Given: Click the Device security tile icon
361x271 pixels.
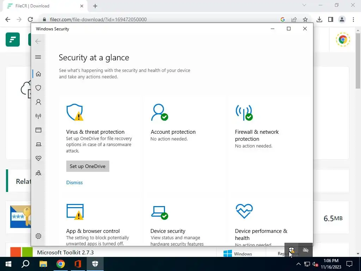Looking at the screenshot, I should [x=160, y=212].
